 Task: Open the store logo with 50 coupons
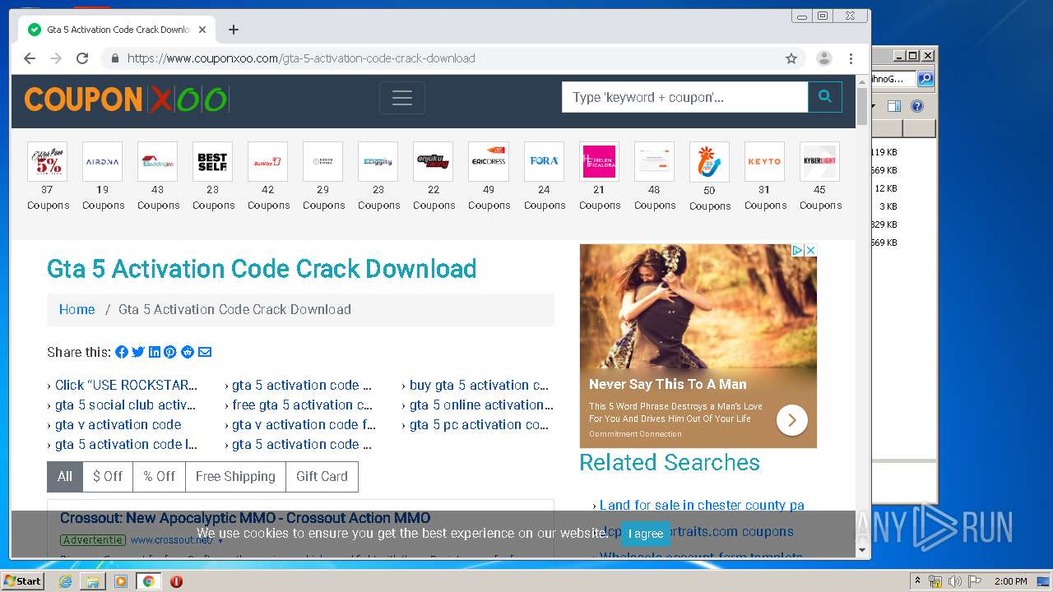click(x=709, y=161)
